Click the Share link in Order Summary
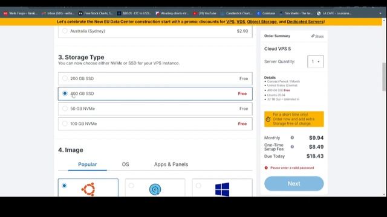387x217 pixels. tap(317, 36)
